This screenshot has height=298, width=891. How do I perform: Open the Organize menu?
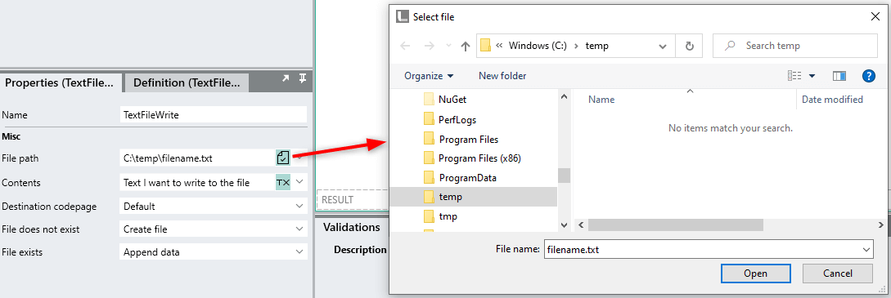[x=429, y=75]
